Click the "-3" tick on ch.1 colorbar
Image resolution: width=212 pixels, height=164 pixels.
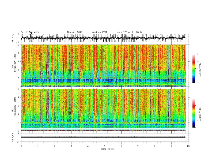tap(197, 54)
